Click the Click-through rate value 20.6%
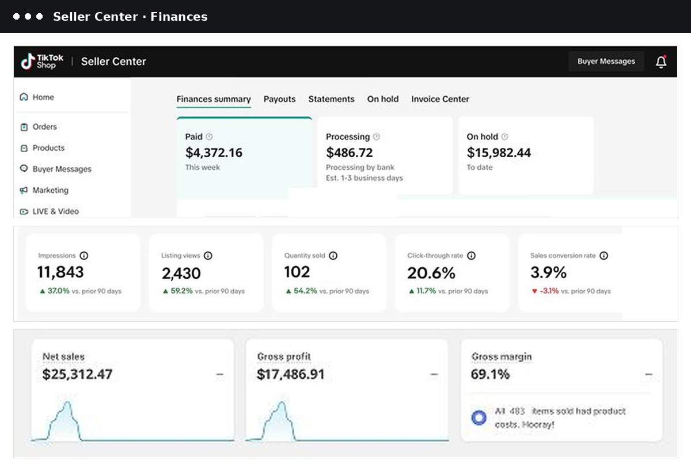The image size is (691, 471). (431, 273)
